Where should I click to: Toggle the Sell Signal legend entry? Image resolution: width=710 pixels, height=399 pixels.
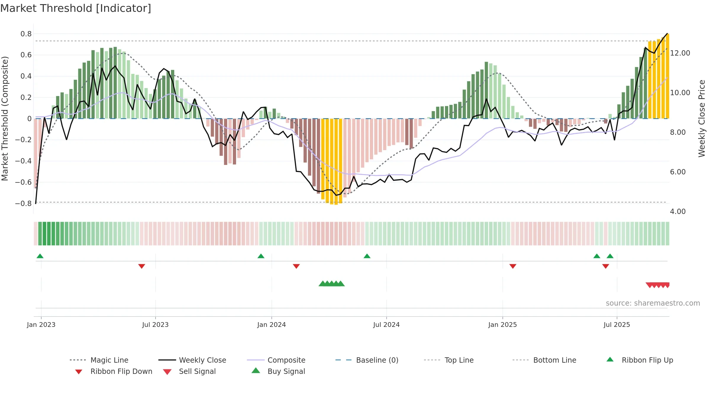point(189,371)
